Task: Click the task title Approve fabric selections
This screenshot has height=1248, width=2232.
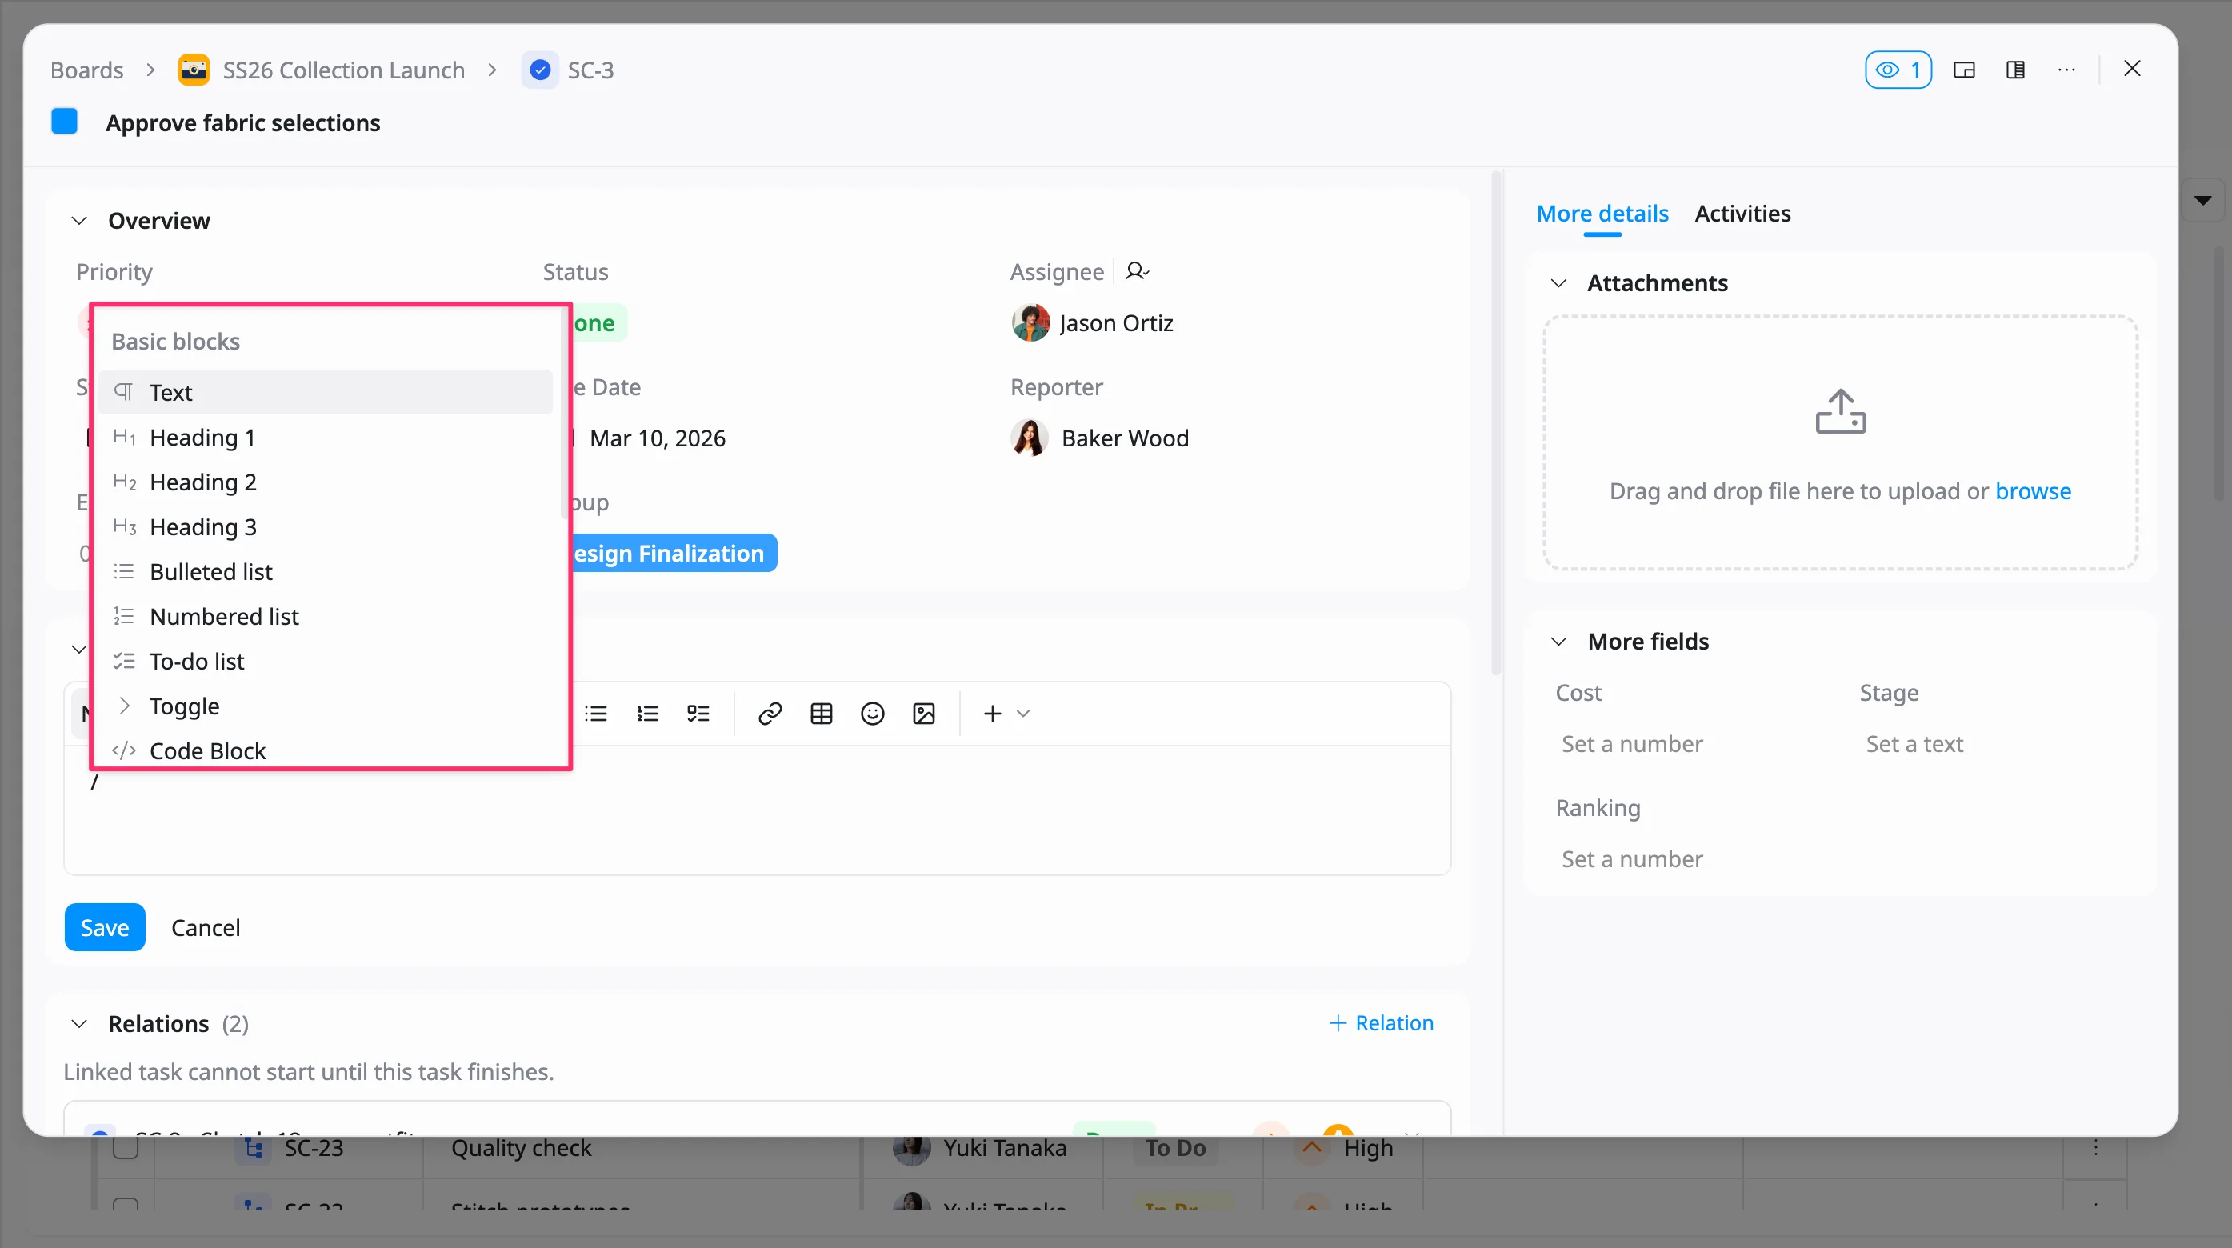Action: click(x=242, y=123)
